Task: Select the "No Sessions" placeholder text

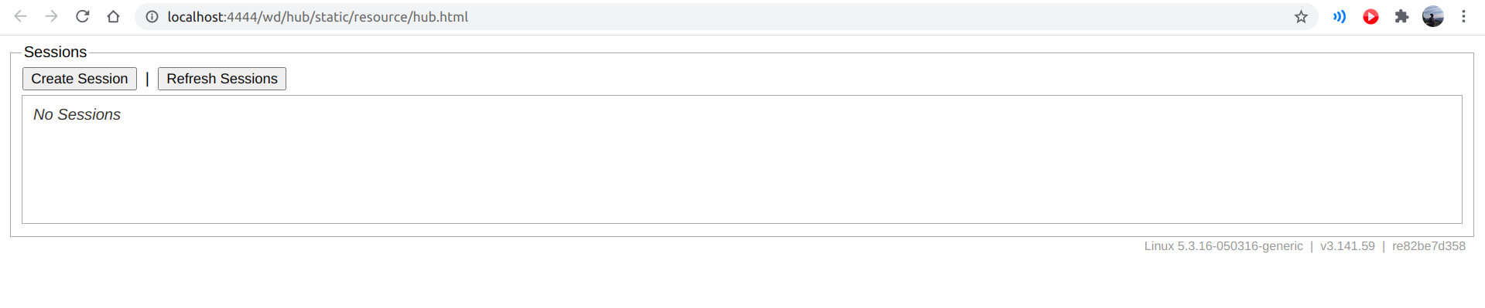Action: click(x=77, y=115)
